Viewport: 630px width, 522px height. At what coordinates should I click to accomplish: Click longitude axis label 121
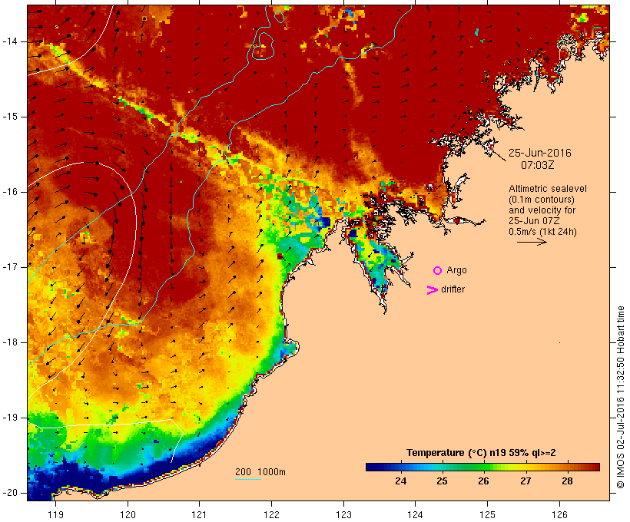pos(199,514)
